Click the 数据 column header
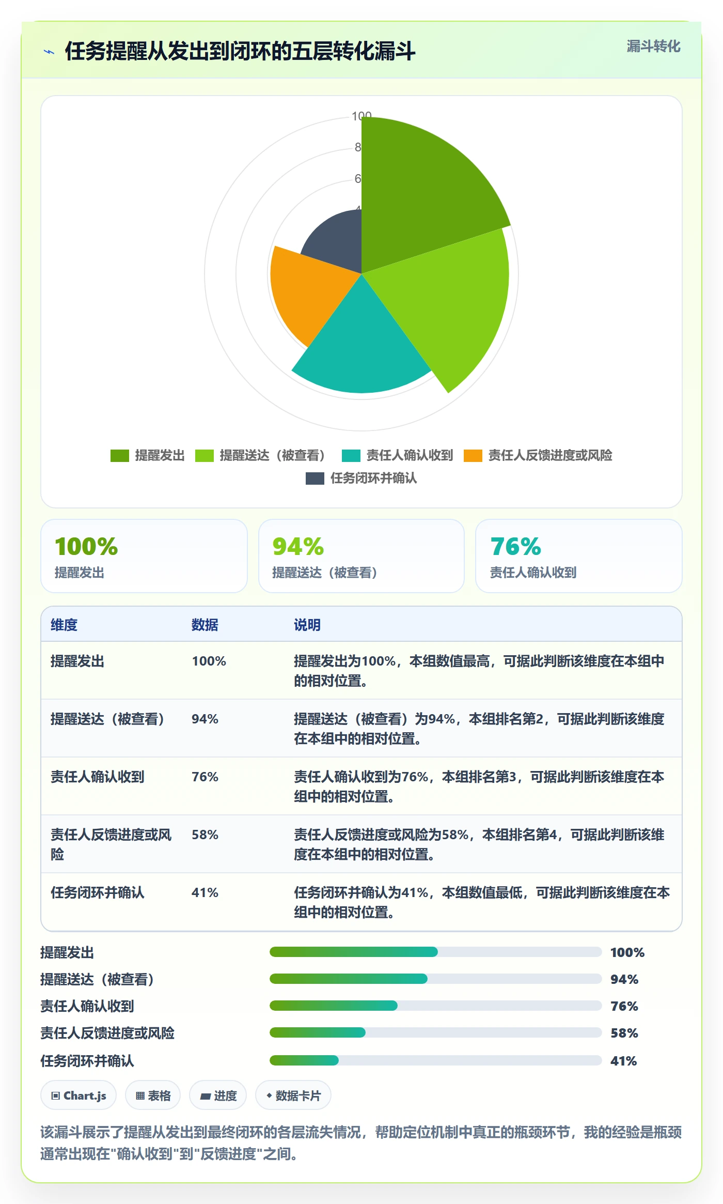Viewport: 723px width, 1204px height. (205, 625)
